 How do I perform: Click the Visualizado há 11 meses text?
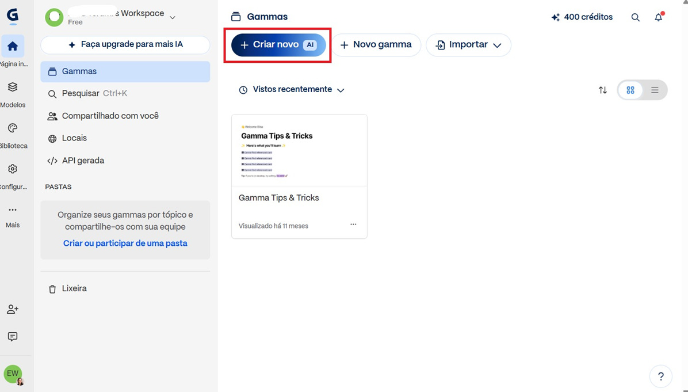(273, 226)
